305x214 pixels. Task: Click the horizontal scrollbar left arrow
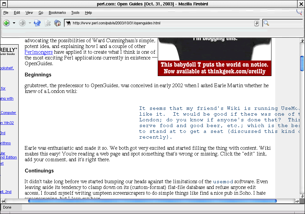[3, 201]
